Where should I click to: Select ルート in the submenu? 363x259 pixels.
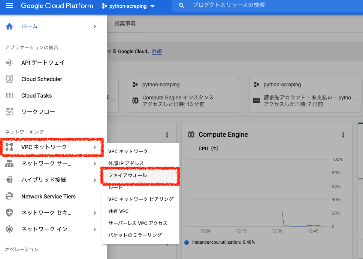pyautogui.click(x=141, y=187)
